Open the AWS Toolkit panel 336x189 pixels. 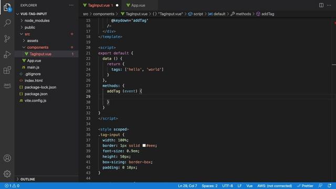7,86
